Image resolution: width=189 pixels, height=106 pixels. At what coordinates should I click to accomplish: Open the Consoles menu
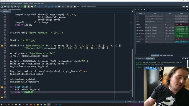25,3
